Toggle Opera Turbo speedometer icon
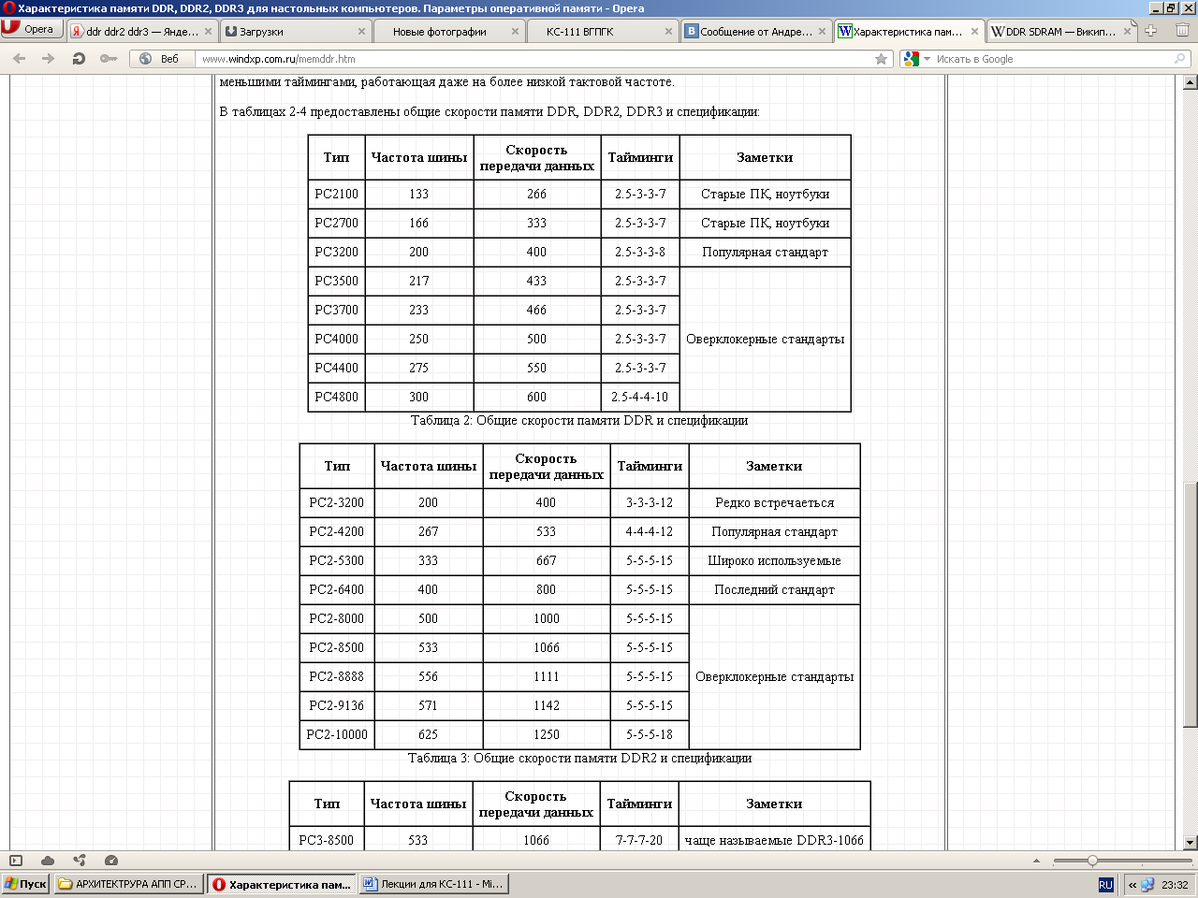The image size is (1198, 898). [x=111, y=860]
